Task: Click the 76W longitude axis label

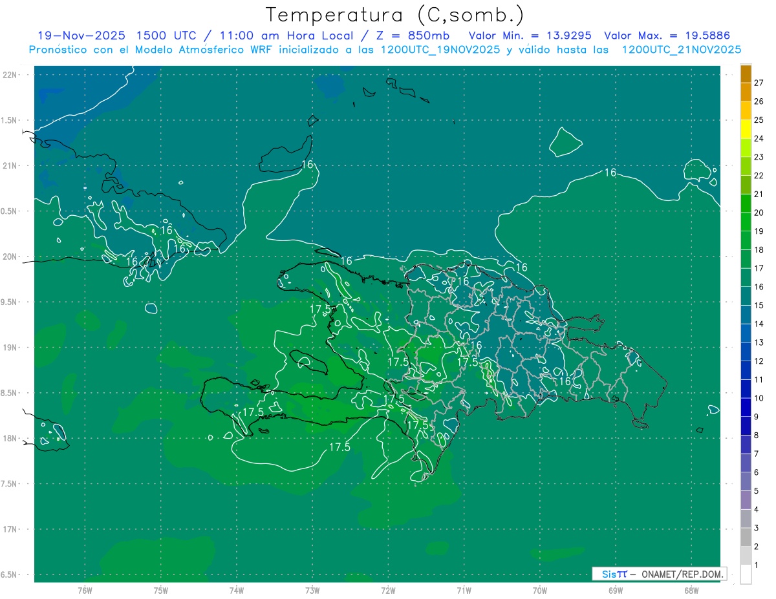Action: pos(85,590)
